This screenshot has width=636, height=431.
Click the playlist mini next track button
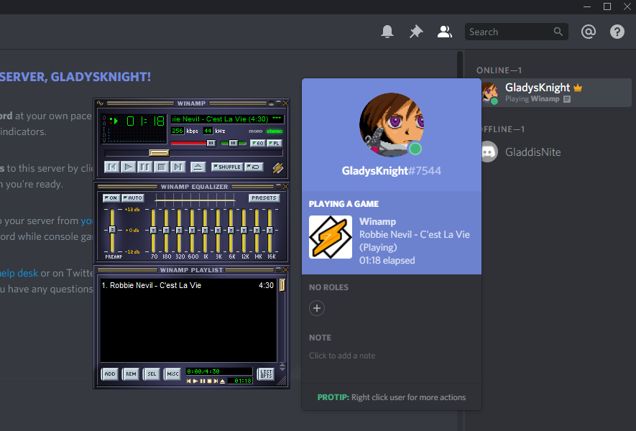(x=216, y=381)
